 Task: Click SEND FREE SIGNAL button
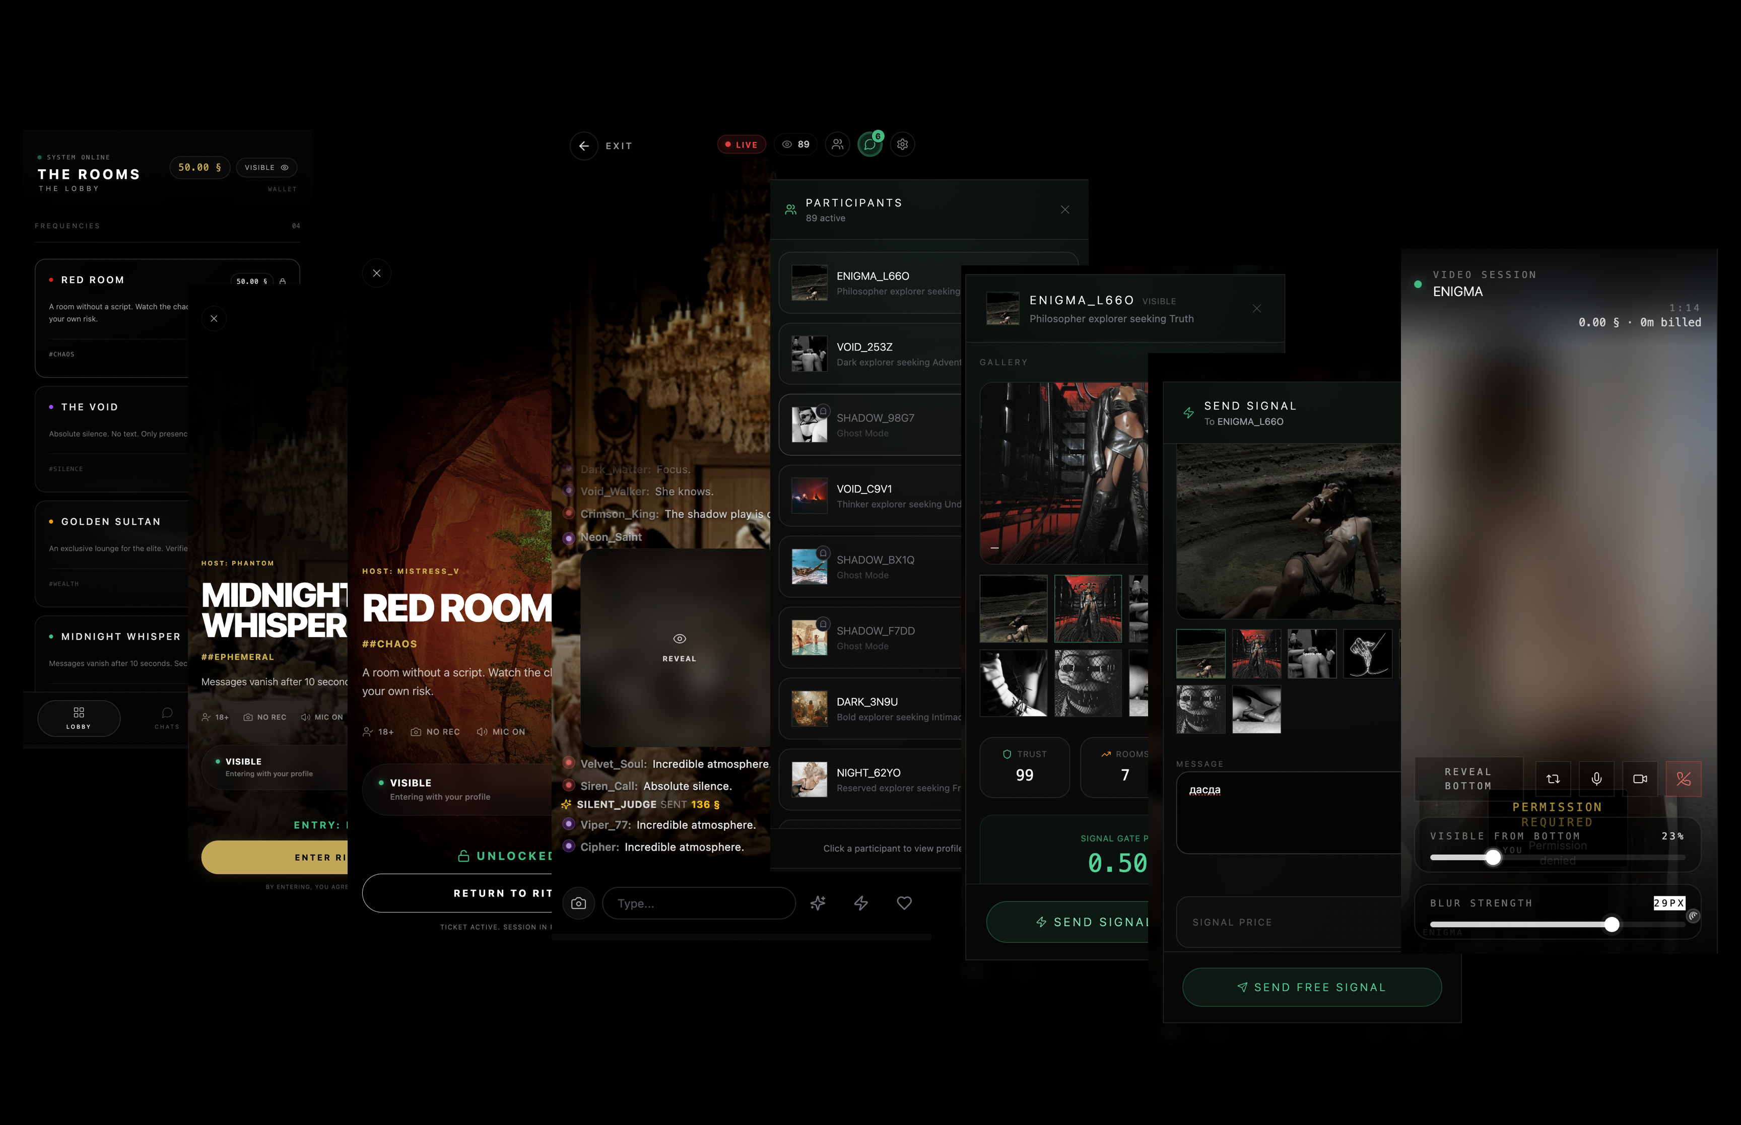[1311, 987]
